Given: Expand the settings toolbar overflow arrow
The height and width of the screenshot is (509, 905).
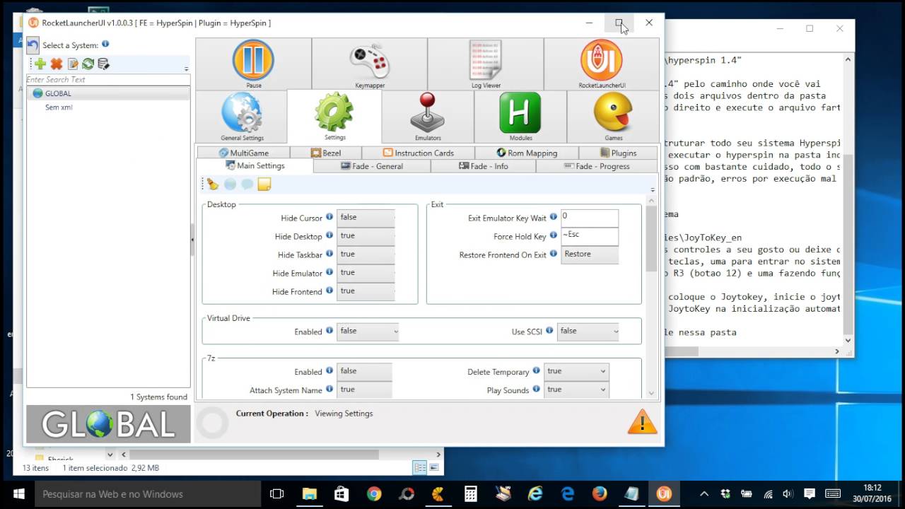Looking at the screenshot, I should point(653,189).
